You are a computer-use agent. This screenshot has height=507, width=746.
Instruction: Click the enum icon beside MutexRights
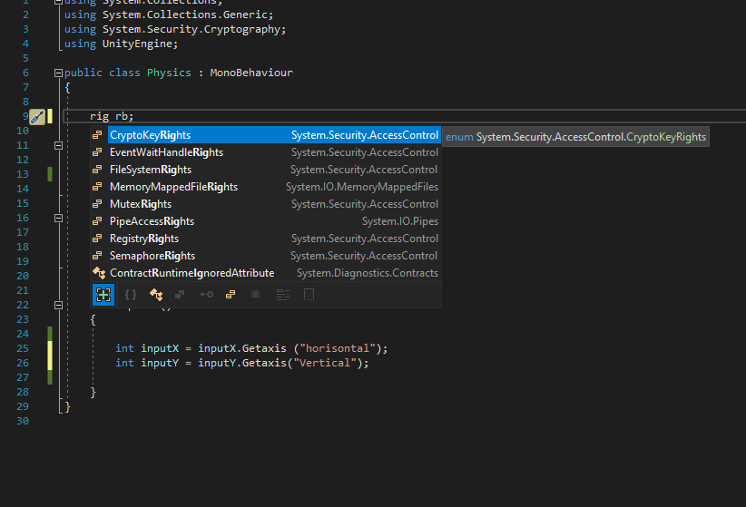[x=97, y=204]
